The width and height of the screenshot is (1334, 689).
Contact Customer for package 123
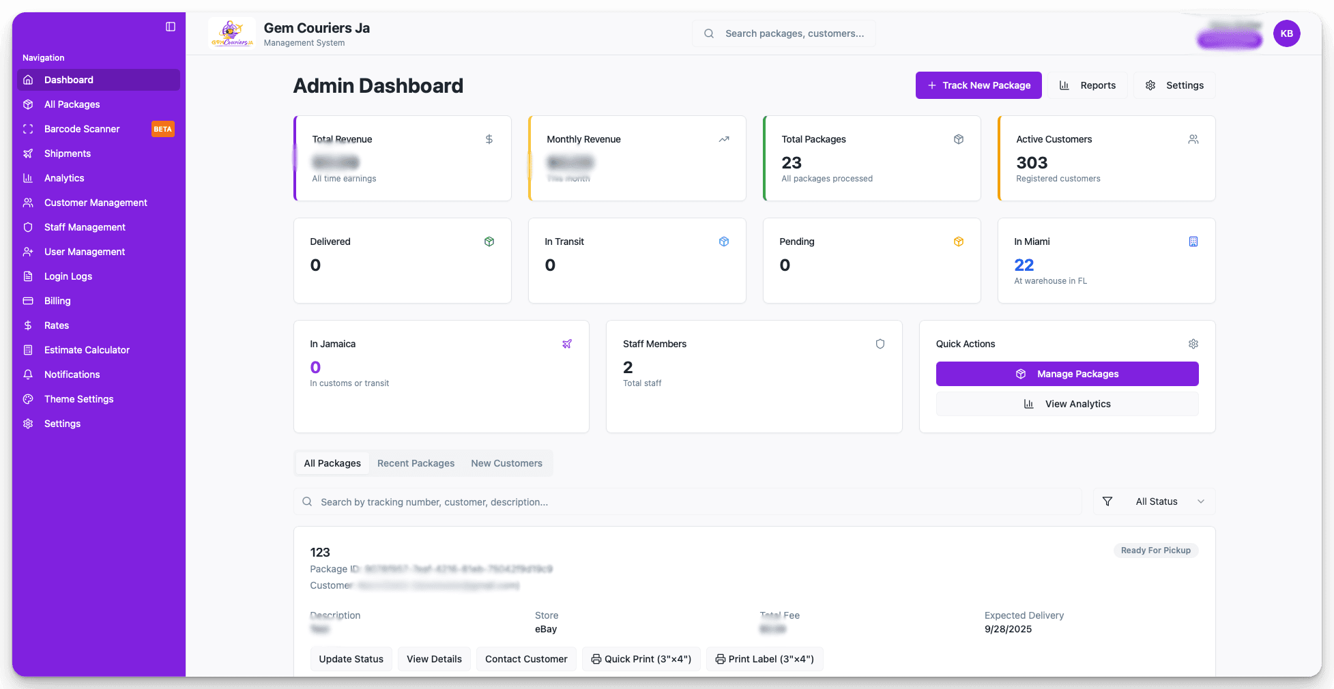525,659
